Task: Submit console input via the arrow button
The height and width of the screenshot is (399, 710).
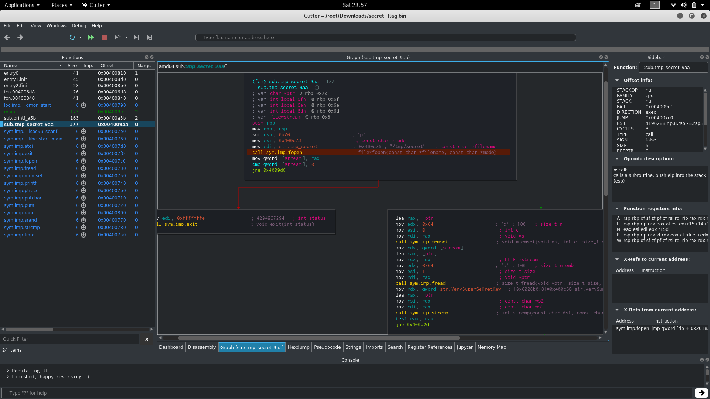Action: [x=701, y=393]
